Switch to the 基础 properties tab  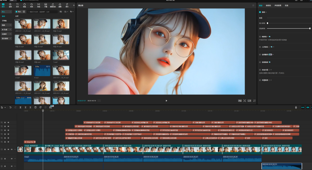[261, 5]
